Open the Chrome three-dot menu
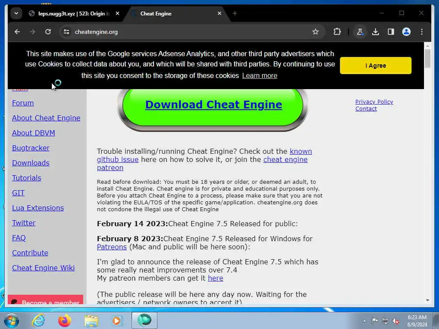 tap(422, 32)
